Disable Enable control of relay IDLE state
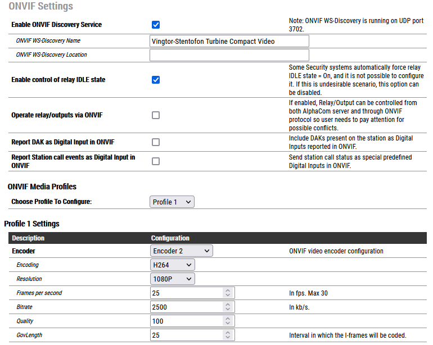This screenshot has width=433, height=345. pyautogui.click(x=156, y=80)
